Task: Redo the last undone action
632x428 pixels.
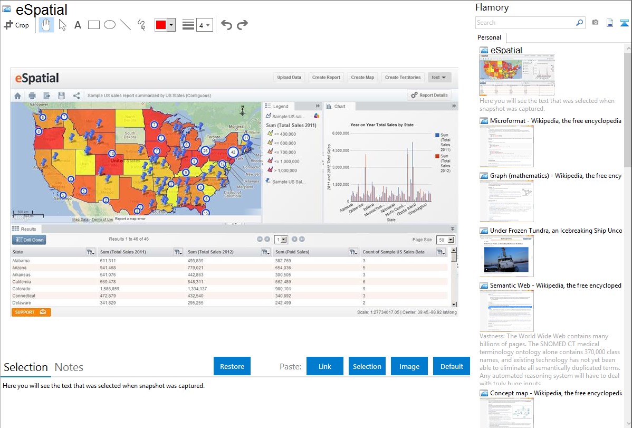Action: (242, 25)
